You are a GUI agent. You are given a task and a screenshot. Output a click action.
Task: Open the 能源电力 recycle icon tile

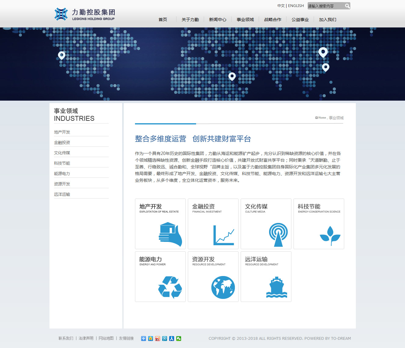[160, 277]
